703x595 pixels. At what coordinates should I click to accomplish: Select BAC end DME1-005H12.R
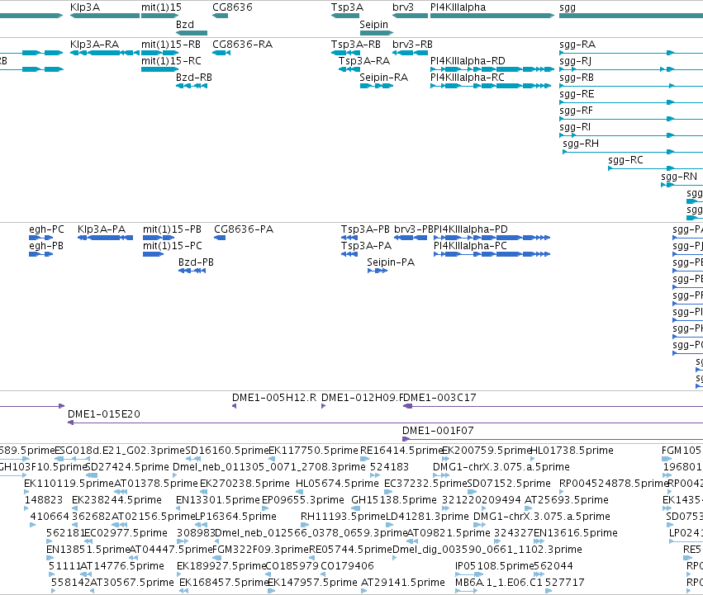234,406
